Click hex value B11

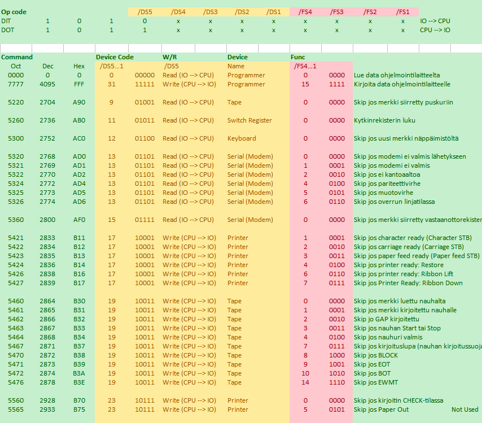[x=79, y=238]
